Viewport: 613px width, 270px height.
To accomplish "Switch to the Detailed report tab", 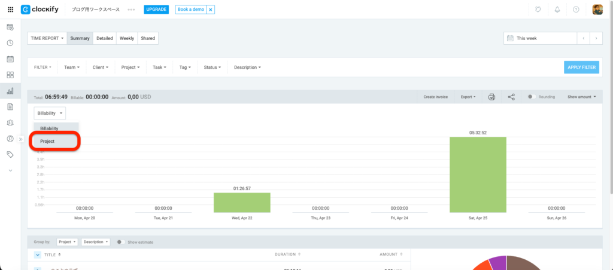I will 104,38.
